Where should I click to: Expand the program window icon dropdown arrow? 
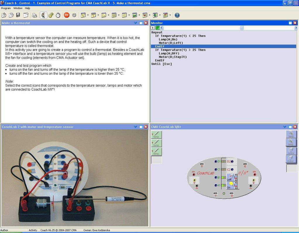(x=88, y=15)
